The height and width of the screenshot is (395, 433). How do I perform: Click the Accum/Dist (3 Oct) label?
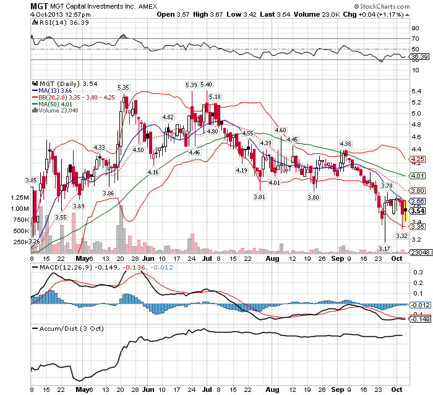tap(72, 328)
